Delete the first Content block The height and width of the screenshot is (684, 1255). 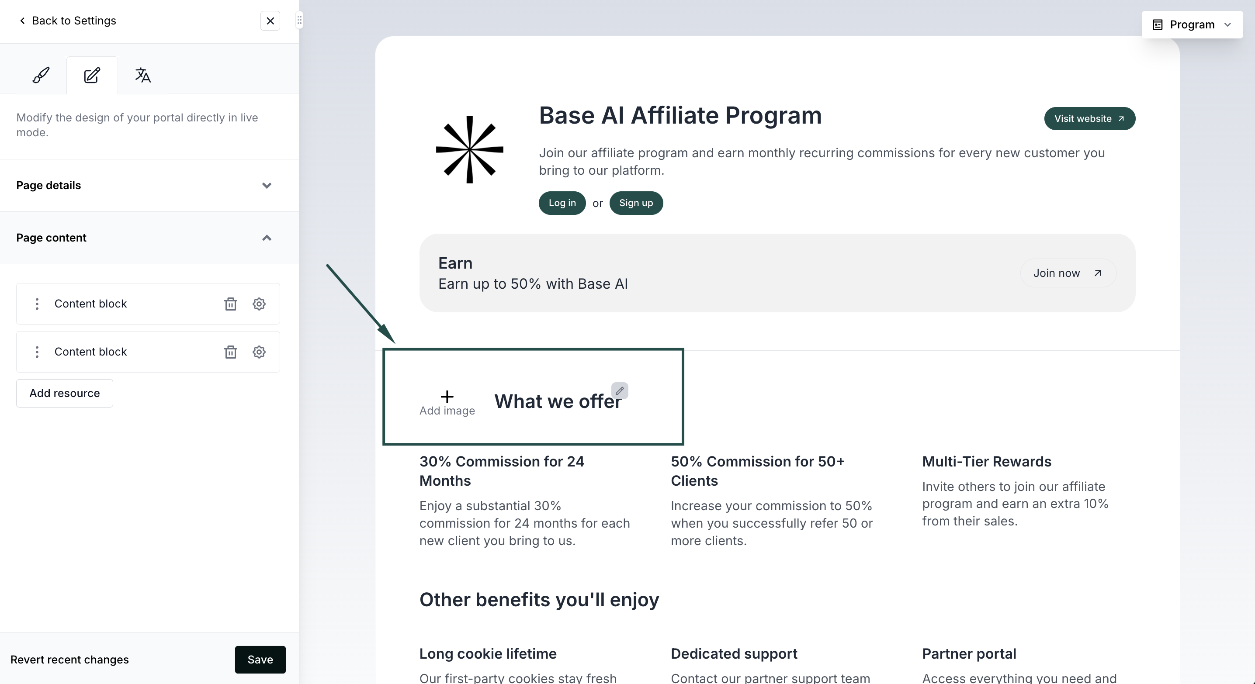pyautogui.click(x=230, y=304)
